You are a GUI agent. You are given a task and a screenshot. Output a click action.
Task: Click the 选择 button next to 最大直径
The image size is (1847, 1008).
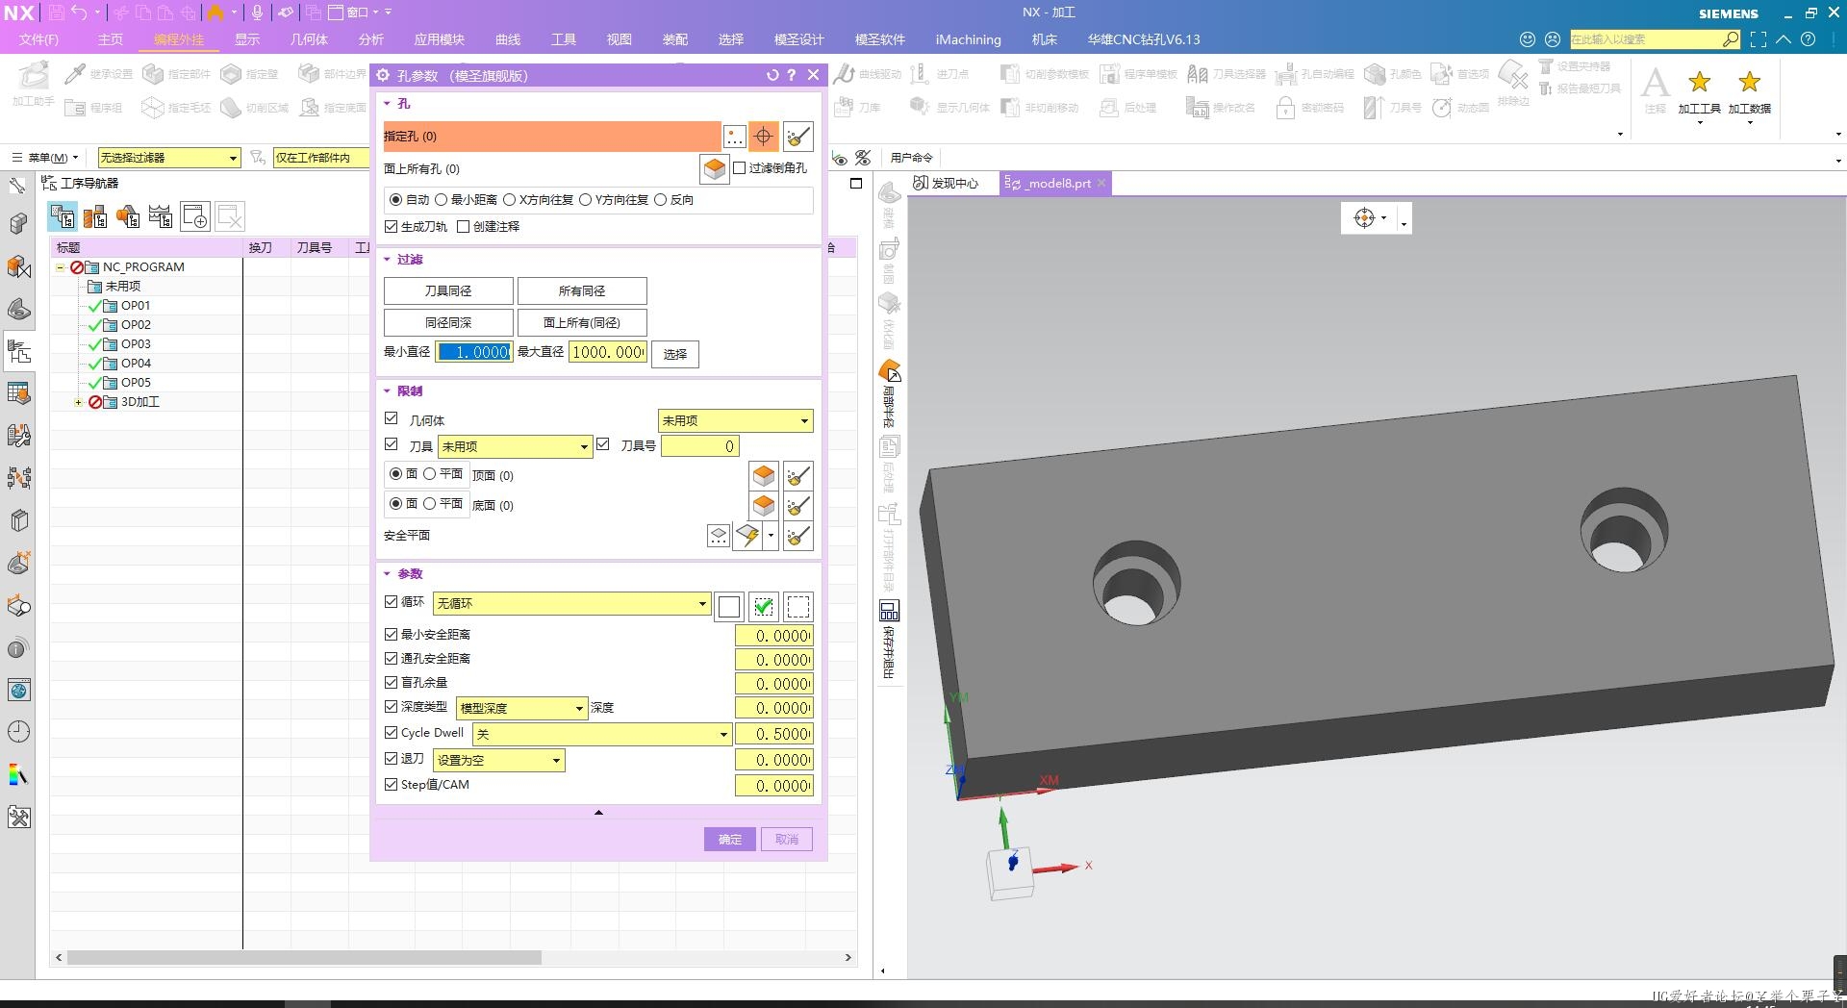pos(675,354)
